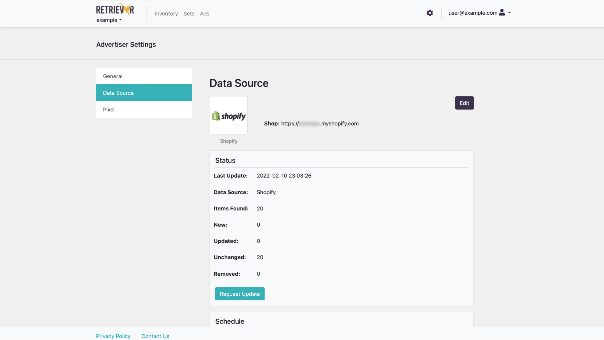Viewport: 604px width, 340px height.
Task: Open the example account dropdown
Action: (109, 20)
